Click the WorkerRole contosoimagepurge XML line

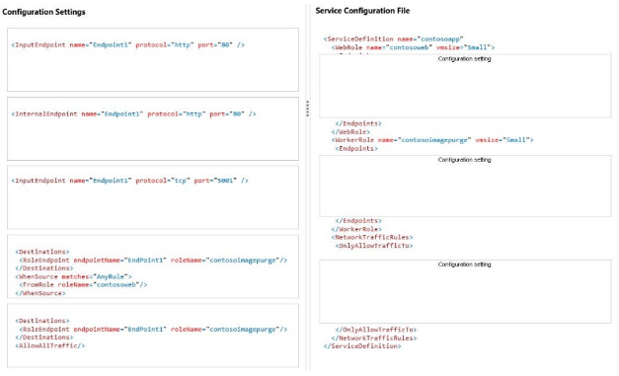pyautogui.click(x=432, y=140)
